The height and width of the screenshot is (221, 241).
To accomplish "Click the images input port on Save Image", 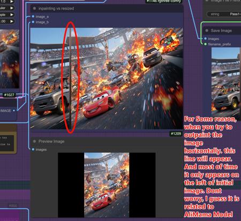I will (x=205, y=38).
